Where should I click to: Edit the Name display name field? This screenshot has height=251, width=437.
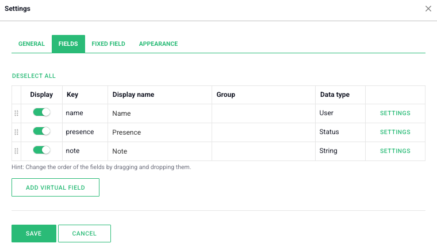pyautogui.click(x=159, y=113)
